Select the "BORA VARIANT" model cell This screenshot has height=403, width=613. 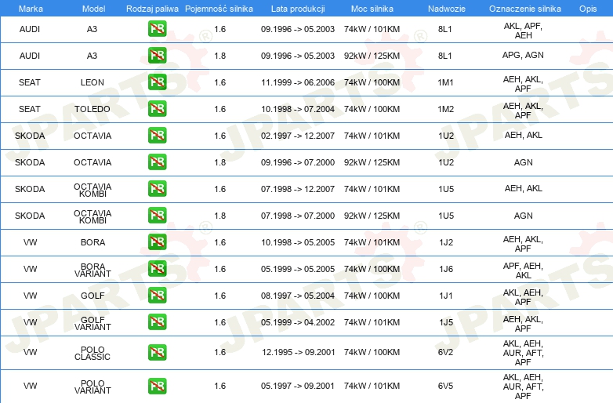pyautogui.click(x=92, y=270)
